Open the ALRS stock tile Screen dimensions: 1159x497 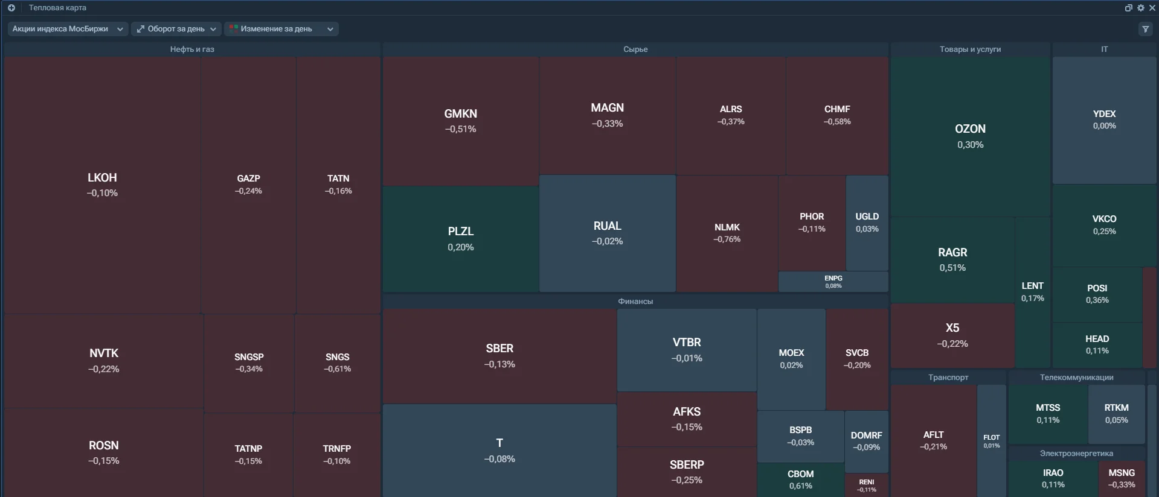731,115
